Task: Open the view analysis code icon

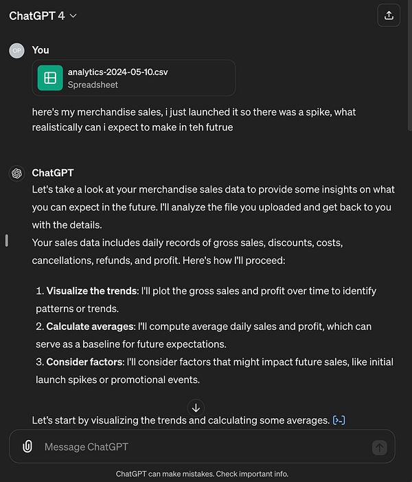Action: (339, 420)
